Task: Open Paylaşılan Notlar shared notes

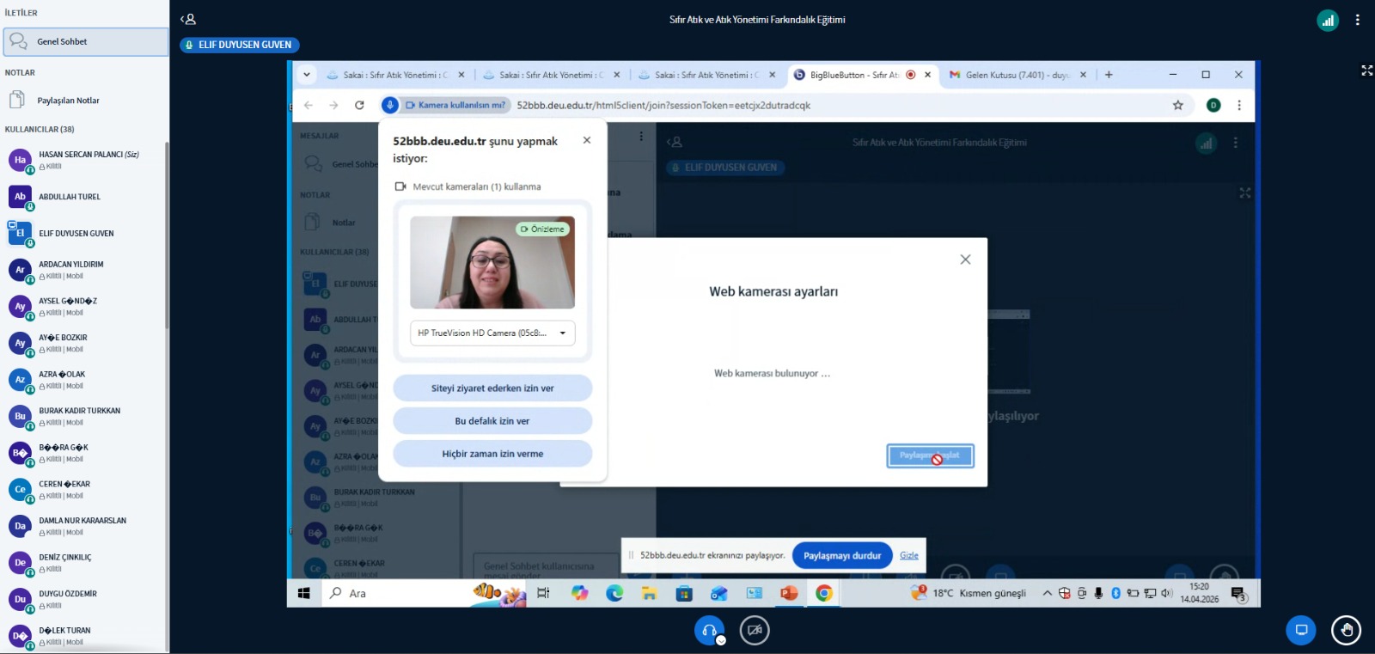Action: tap(68, 101)
